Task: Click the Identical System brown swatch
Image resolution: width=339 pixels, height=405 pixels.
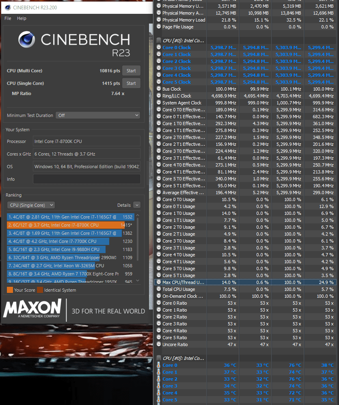Action: tap(40, 290)
